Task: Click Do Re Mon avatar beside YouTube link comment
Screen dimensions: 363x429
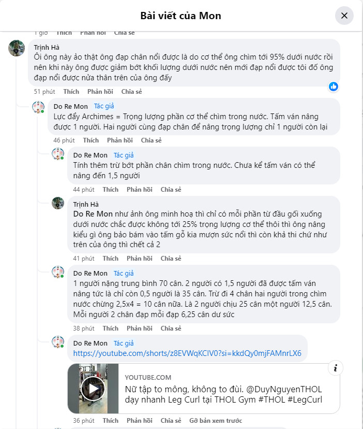Action: (x=58, y=342)
